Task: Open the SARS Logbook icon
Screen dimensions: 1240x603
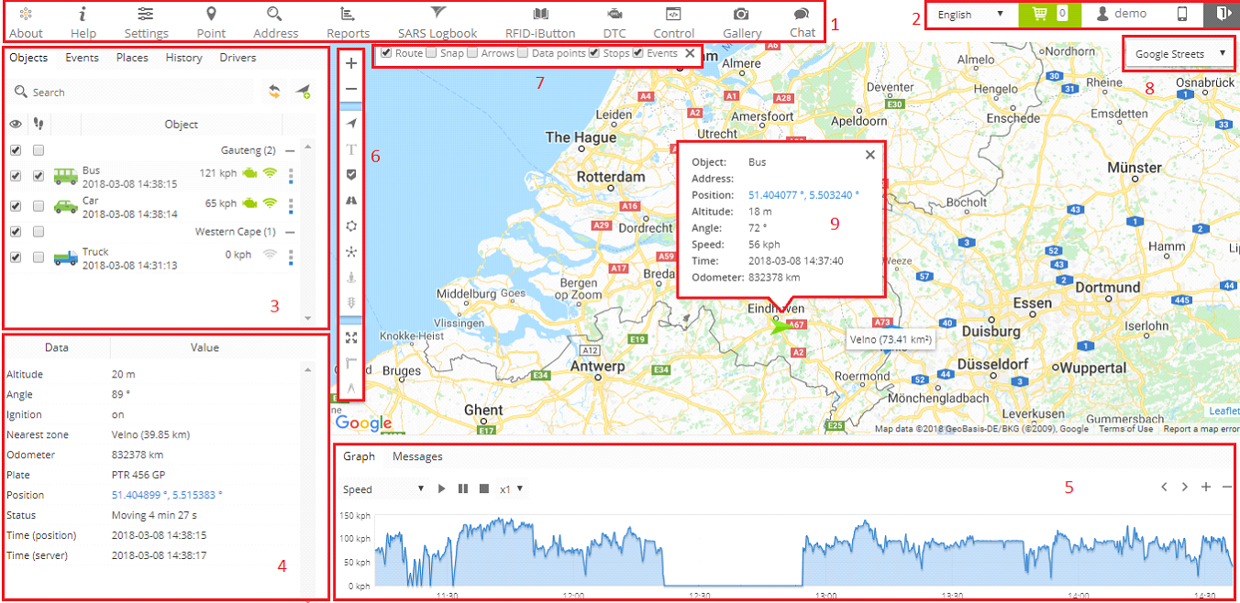Action: [x=437, y=14]
